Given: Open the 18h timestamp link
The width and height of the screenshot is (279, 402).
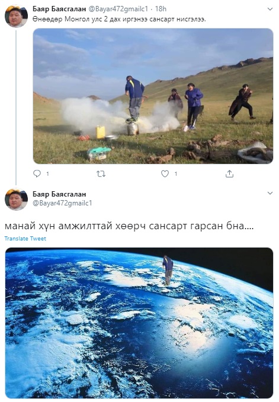Looking at the screenshot, I should click(161, 9).
